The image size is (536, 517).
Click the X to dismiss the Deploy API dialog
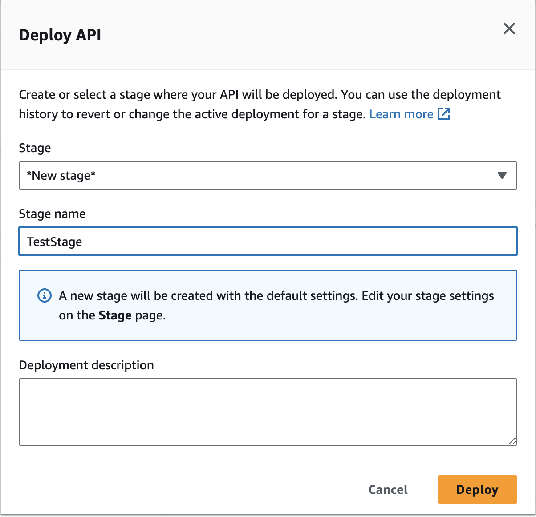pyautogui.click(x=509, y=28)
